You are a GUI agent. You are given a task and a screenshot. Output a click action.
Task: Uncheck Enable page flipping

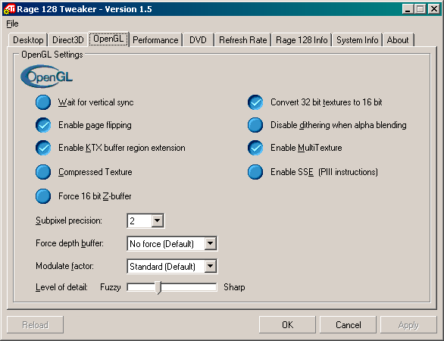(x=43, y=125)
